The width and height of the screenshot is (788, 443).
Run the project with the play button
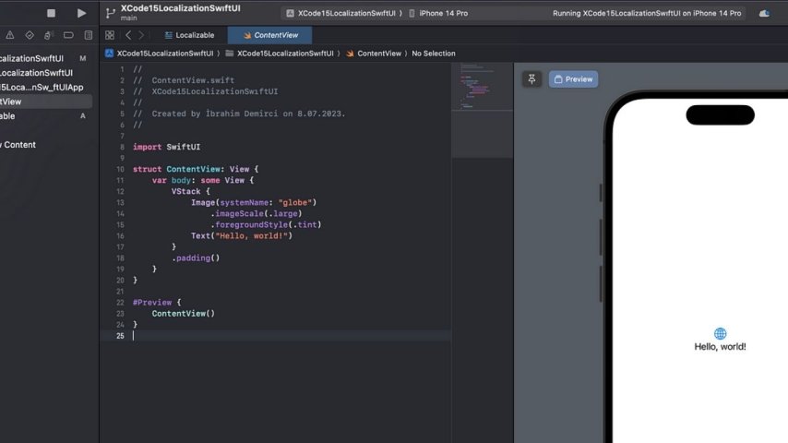tap(81, 13)
